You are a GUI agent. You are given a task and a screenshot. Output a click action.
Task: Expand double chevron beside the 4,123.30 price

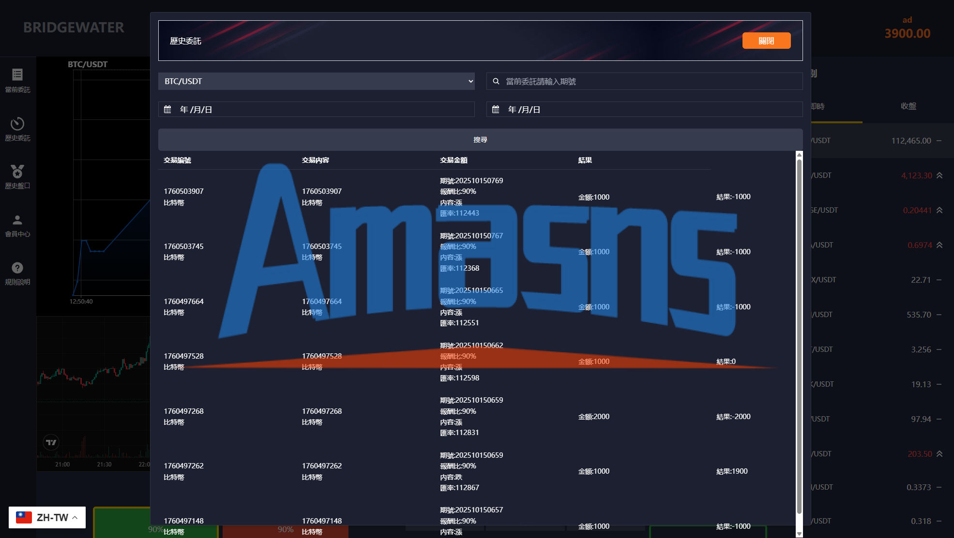939,175
